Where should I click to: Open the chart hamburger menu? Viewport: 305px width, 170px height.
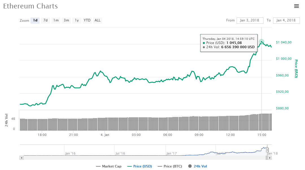[x=296, y=6]
